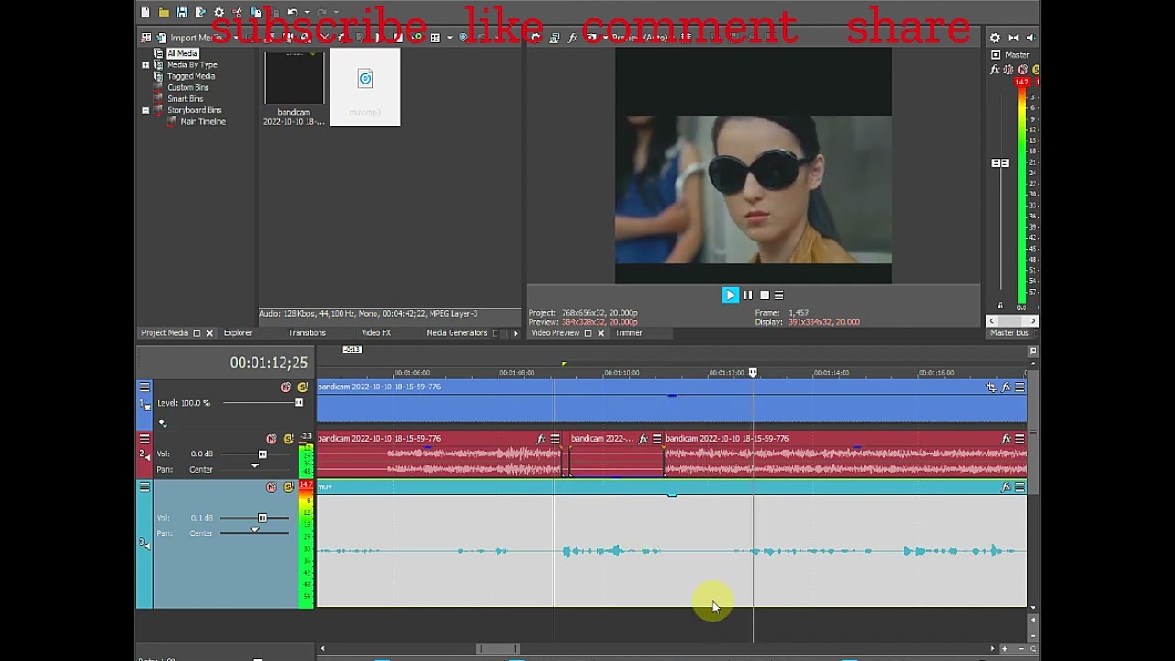The image size is (1175, 661).
Task: Close the Project Media tab
Action: click(x=209, y=333)
